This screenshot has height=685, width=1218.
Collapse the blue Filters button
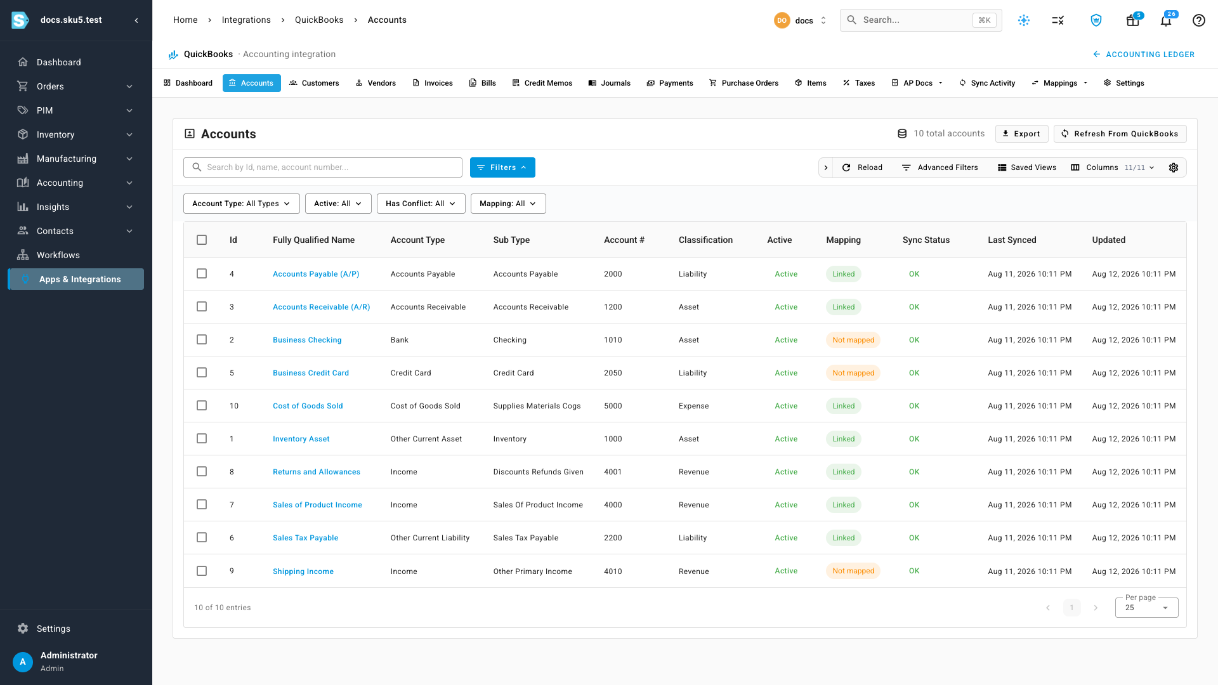tap(502, 167)
